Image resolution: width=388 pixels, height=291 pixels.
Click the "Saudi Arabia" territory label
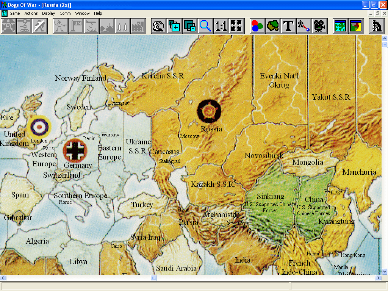(176, 268)
